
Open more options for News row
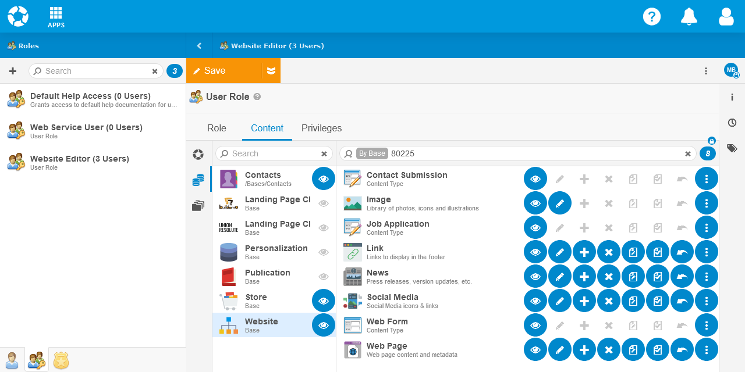pos(707,277)
